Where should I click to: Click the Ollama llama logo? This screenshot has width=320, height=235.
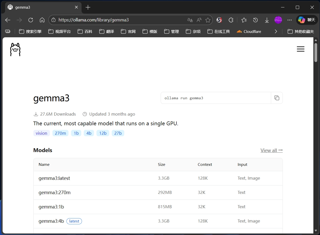15,49
